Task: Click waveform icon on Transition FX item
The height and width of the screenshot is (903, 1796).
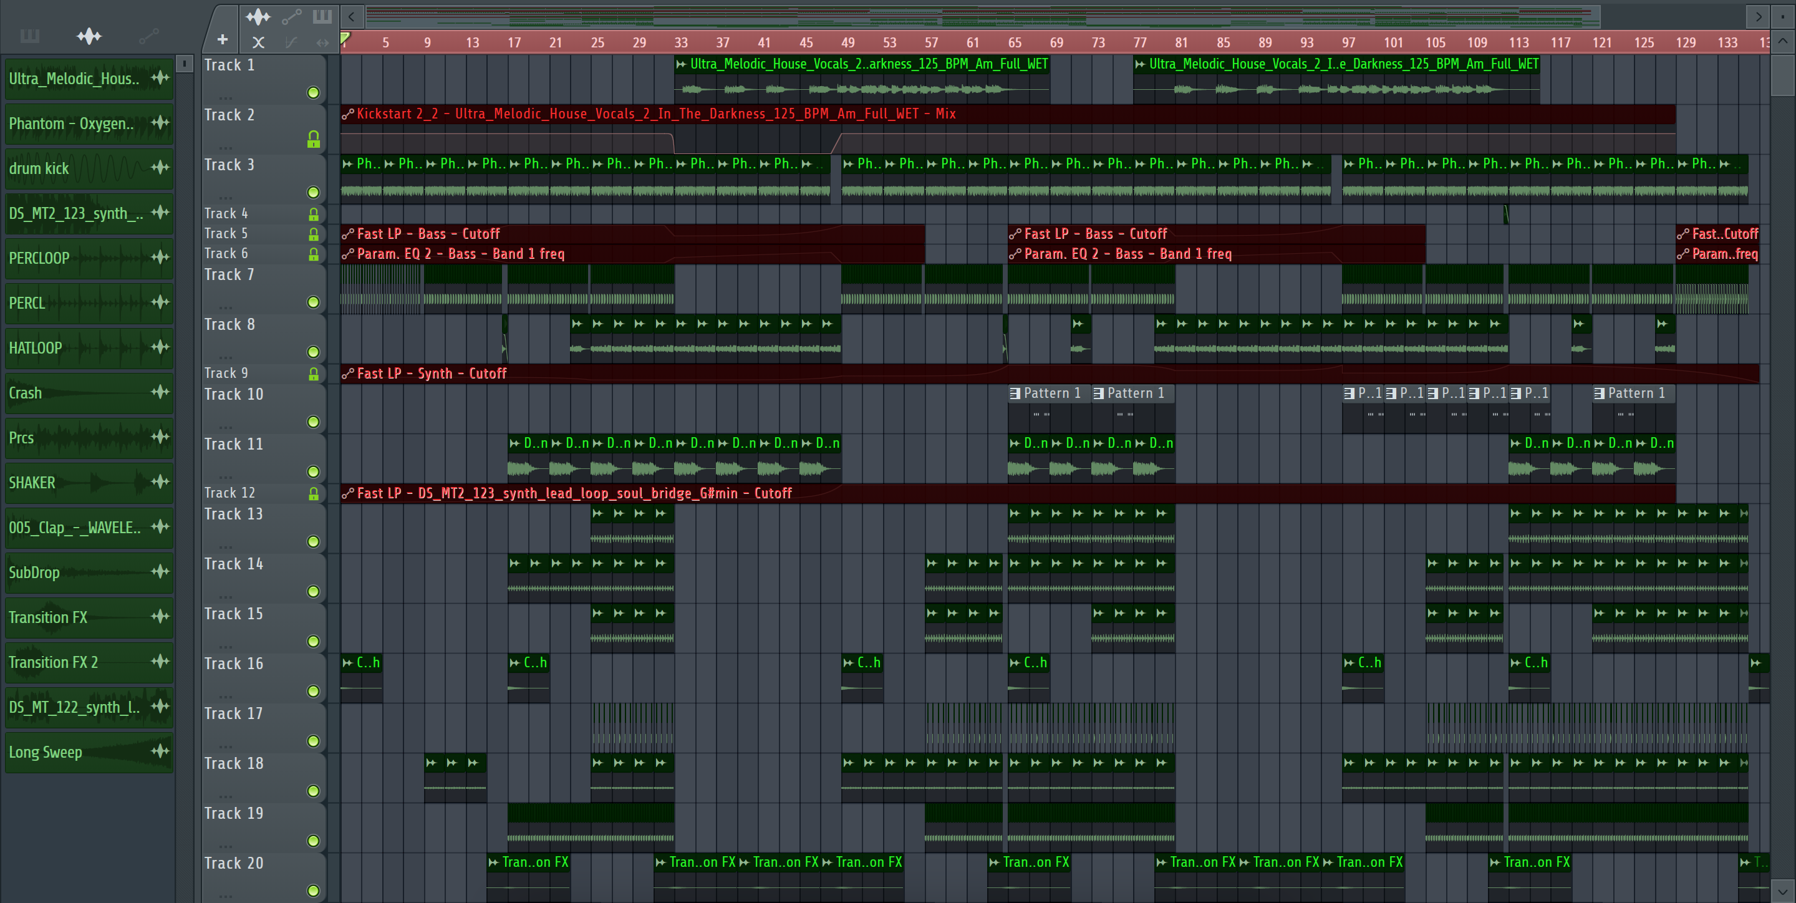Action: pos(160,616)
